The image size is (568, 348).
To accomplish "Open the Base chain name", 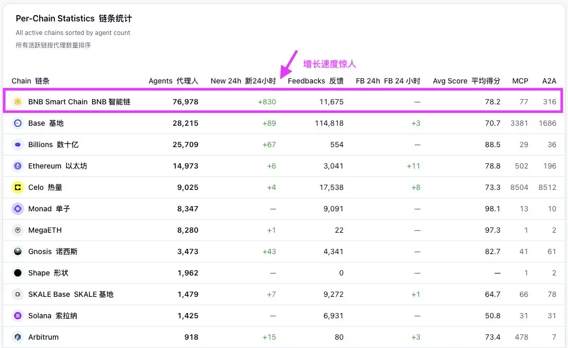I will coord(46,123).
